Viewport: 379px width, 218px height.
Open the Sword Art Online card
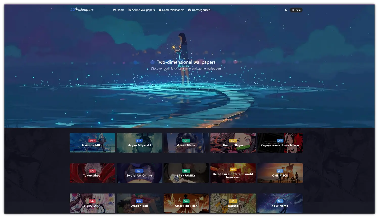(x=139, y=173)
